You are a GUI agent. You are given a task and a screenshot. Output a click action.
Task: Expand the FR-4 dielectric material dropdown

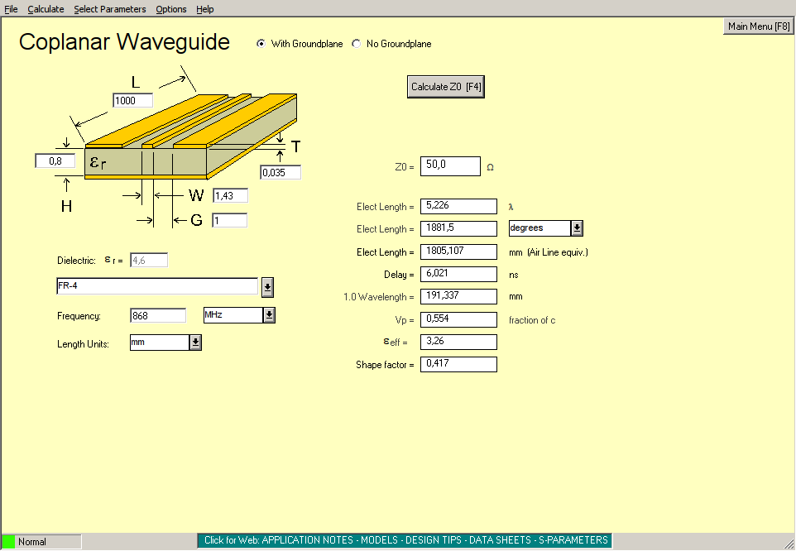coord(267,287)
